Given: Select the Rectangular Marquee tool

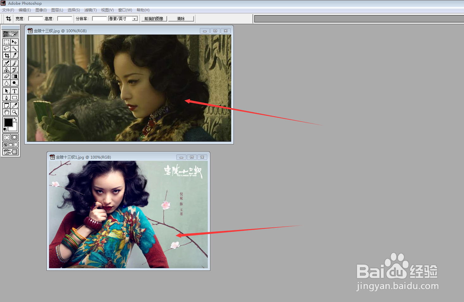Looking at the screenshot, I should [x=7, y=42].
